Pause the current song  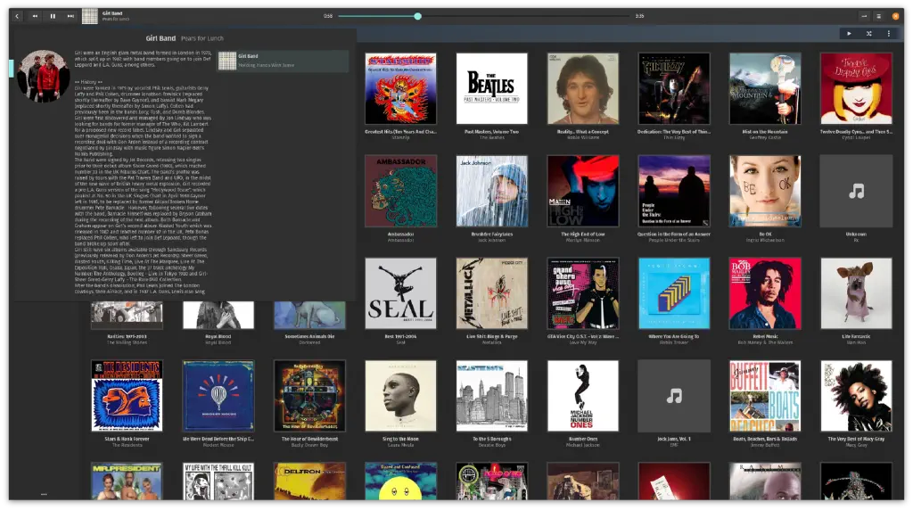pyautogui.click(x=53, y=16)
